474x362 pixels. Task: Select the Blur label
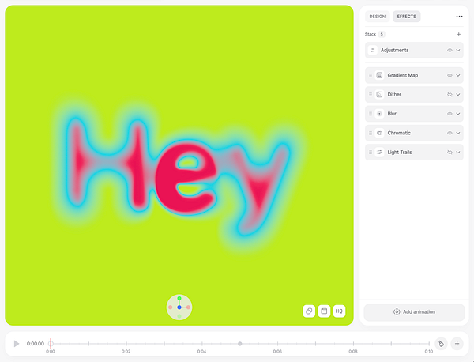tap(392, 114)
